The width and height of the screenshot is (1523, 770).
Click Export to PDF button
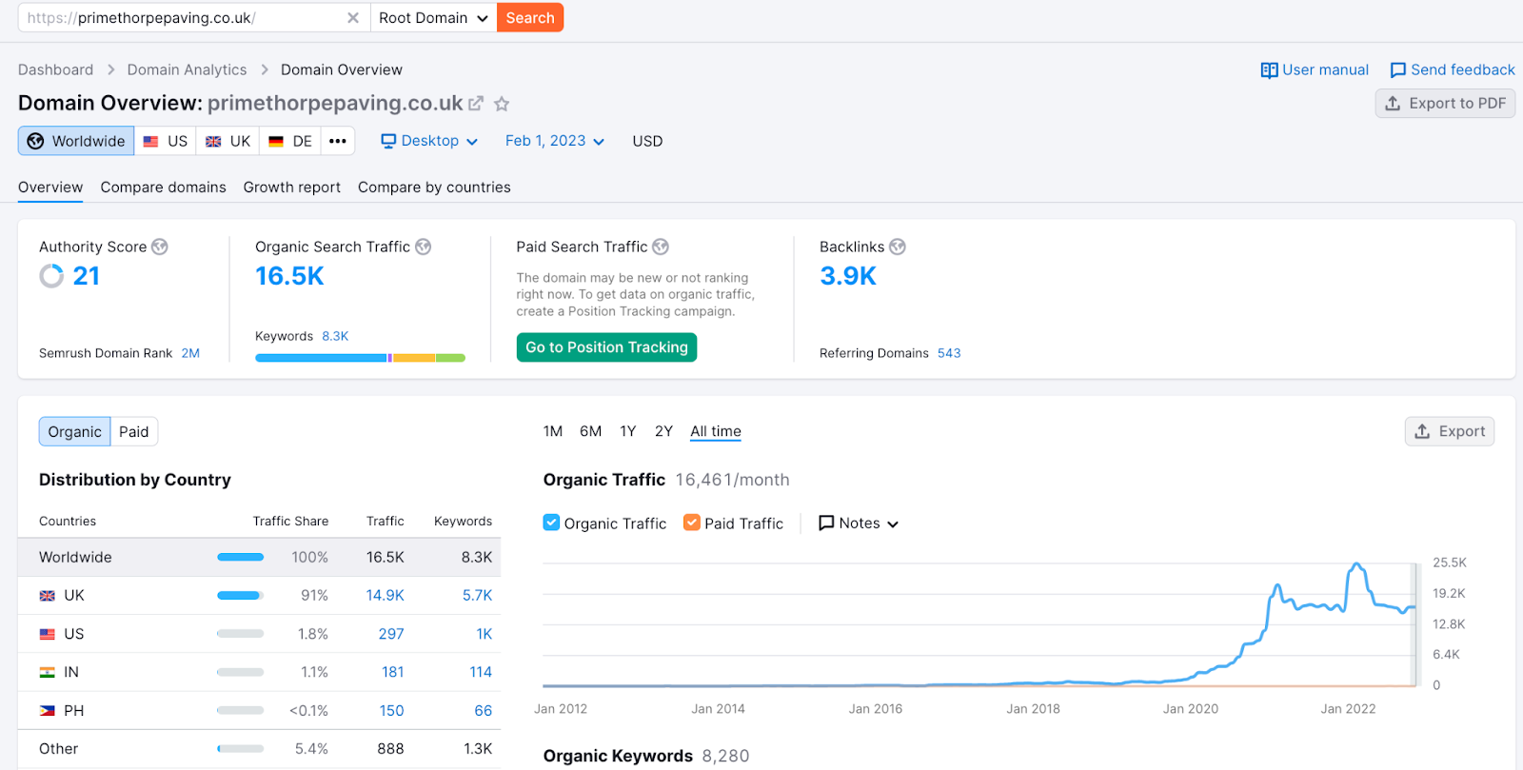pos(1444,103)
